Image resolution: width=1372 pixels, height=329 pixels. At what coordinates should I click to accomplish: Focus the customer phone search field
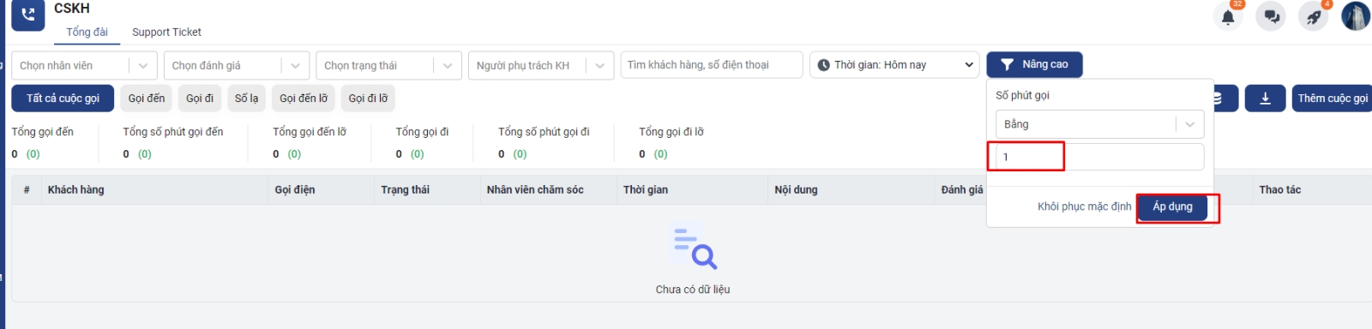pos(712,65)
